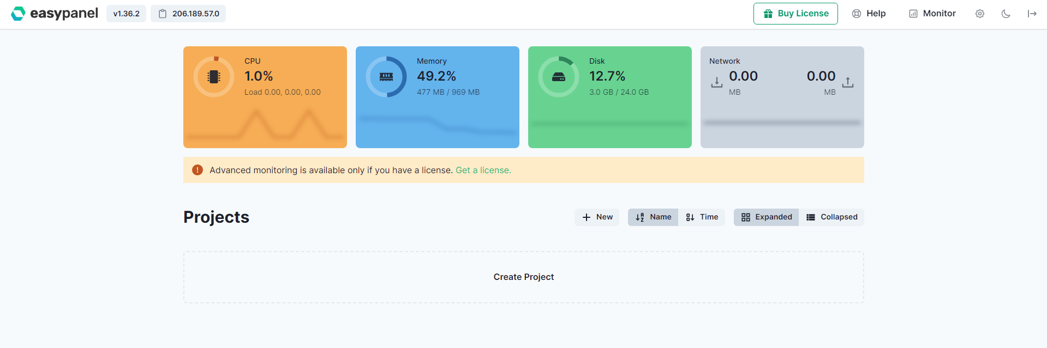Click the Memory usage sparkline chart
1047x348 pixels.
438,125
